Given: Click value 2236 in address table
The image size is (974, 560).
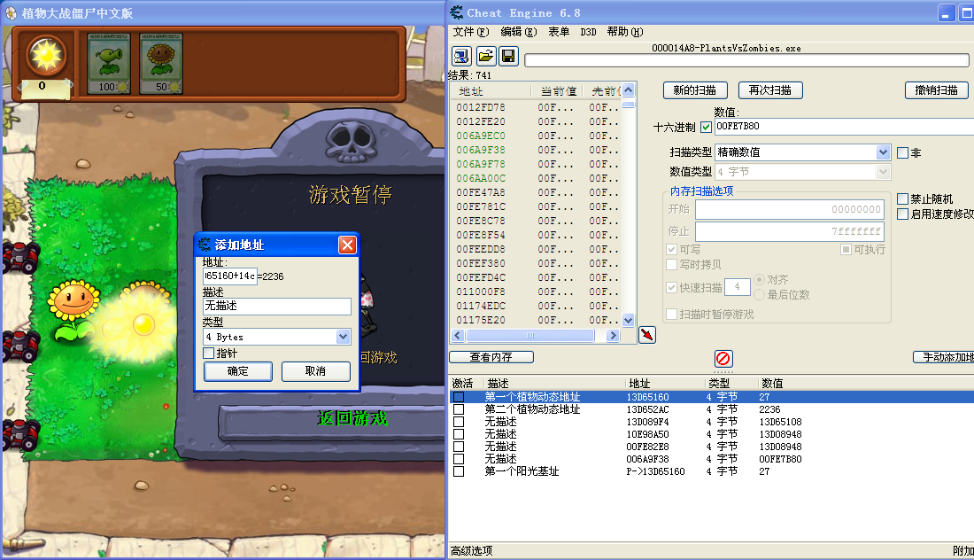Looking at the screenshot, I should tap(769, 409).
